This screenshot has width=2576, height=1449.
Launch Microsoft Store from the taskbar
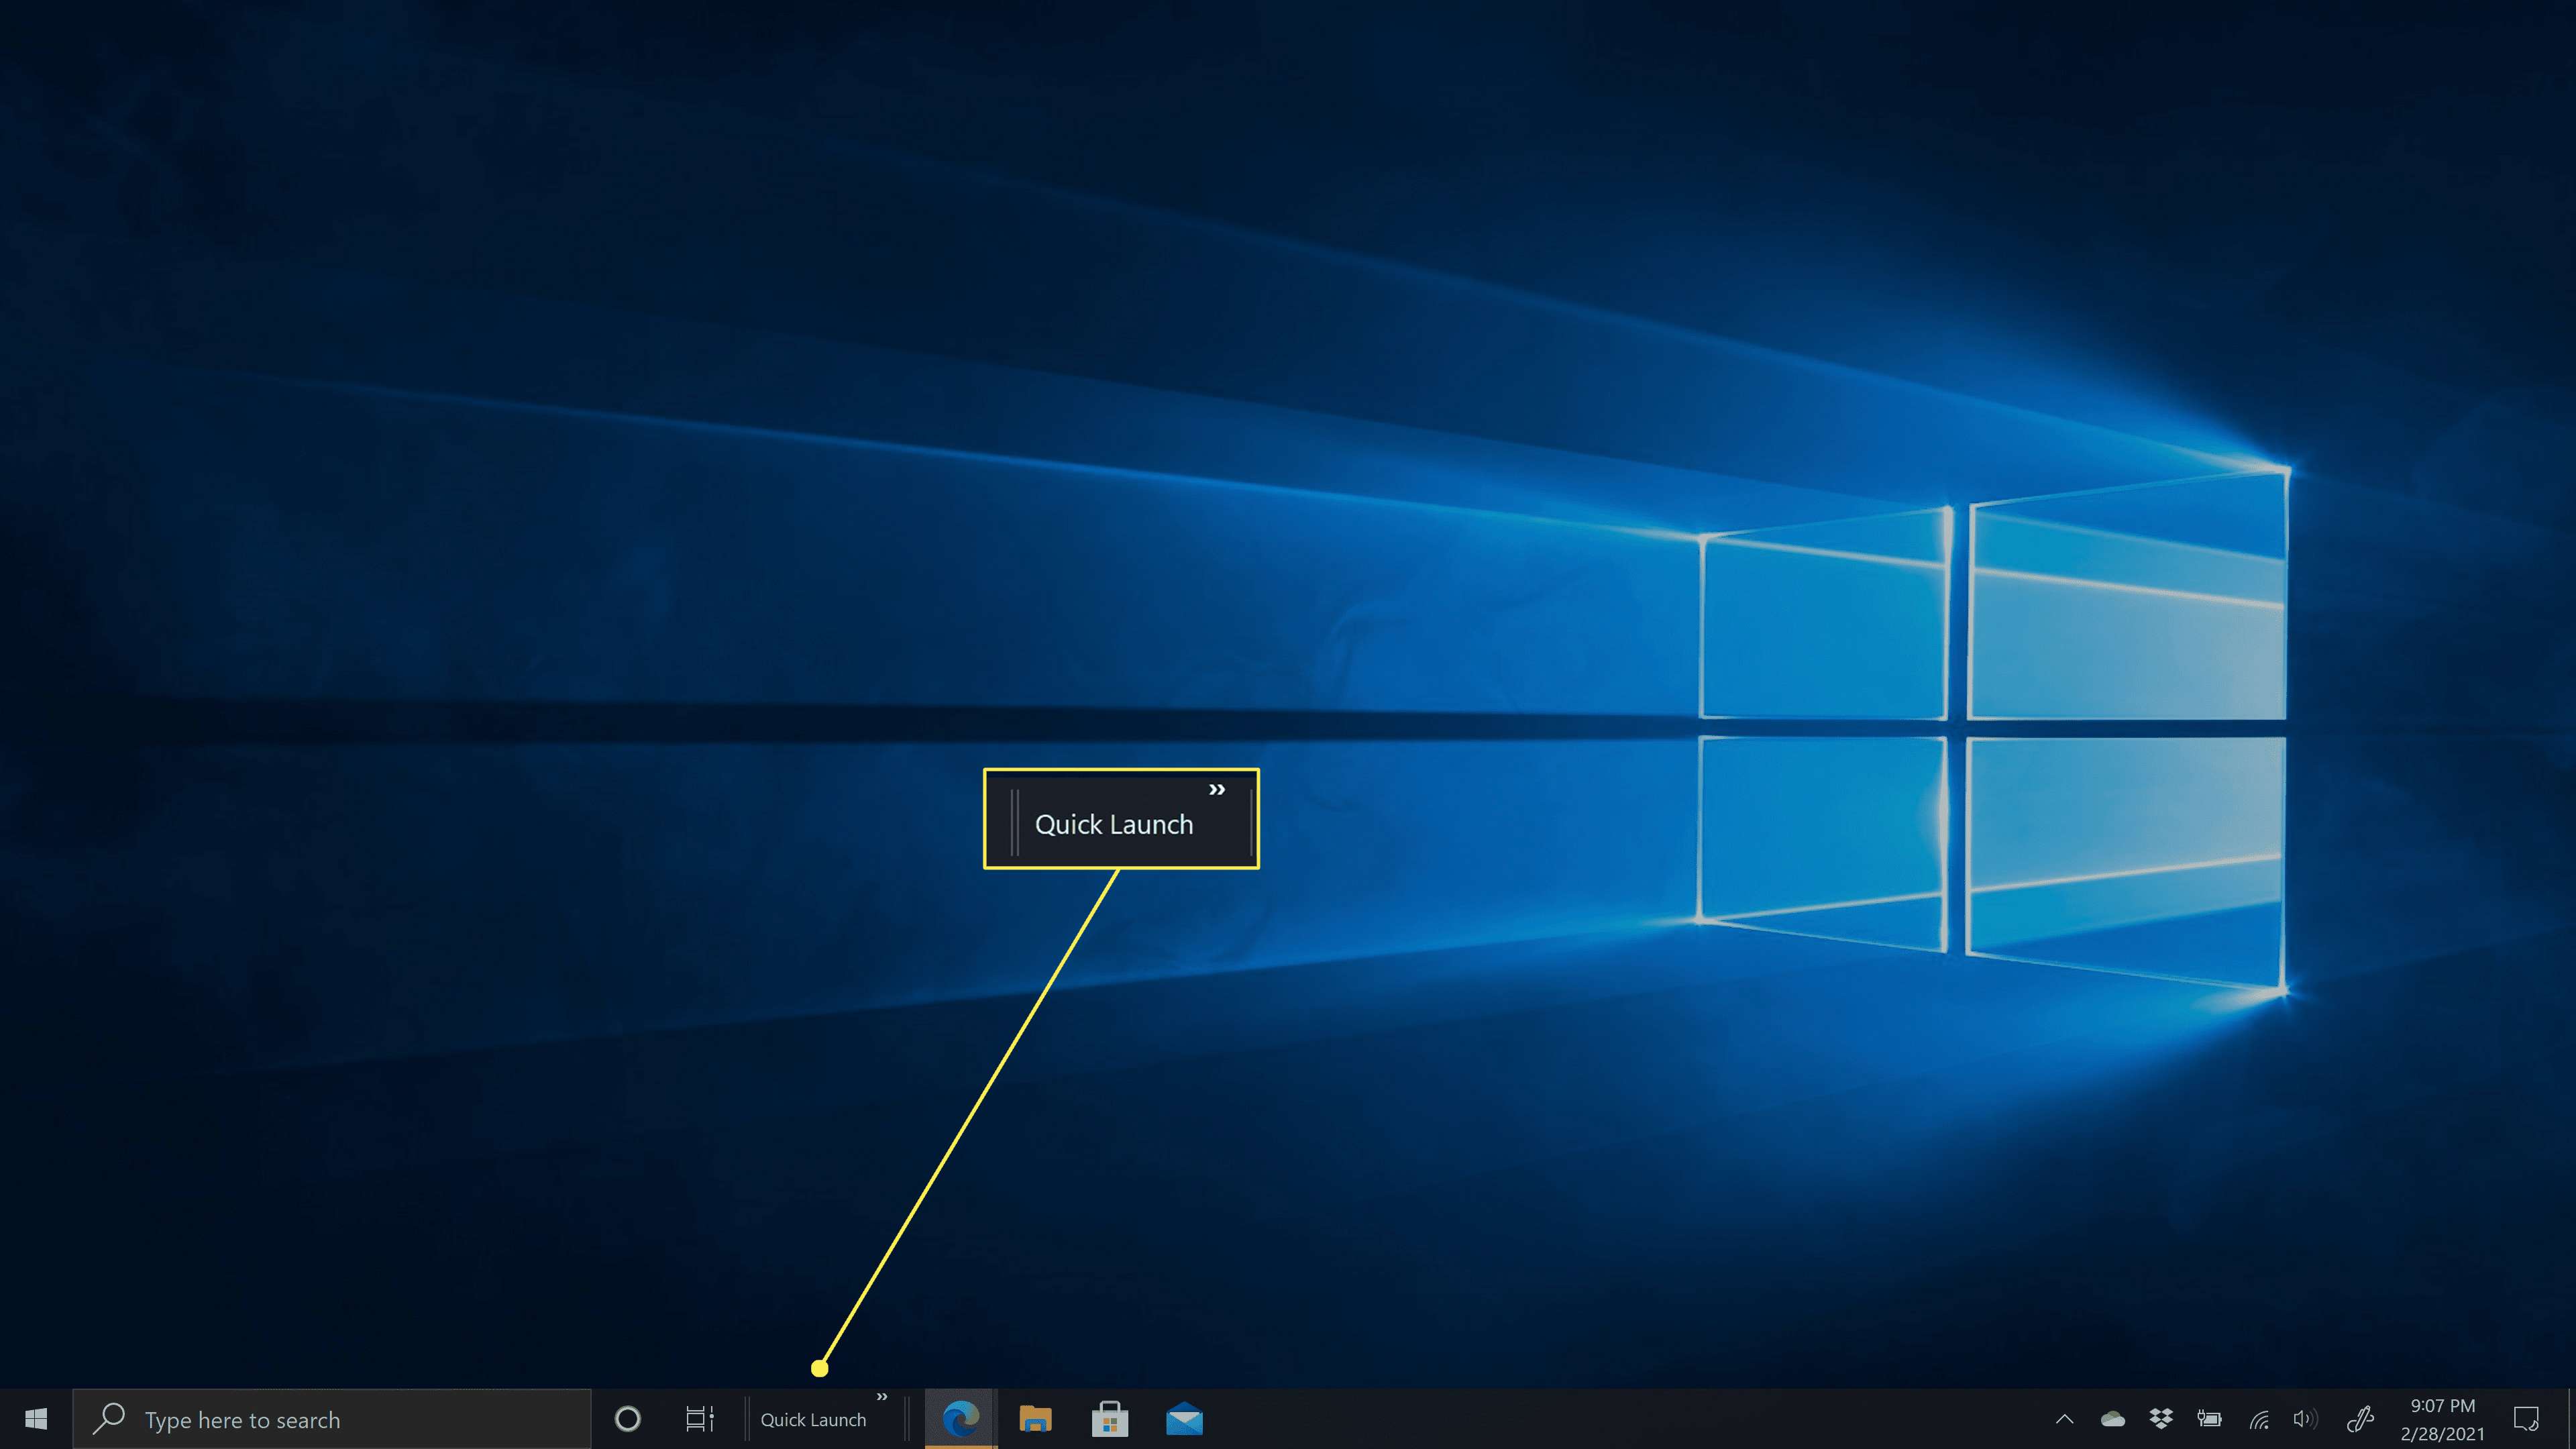(x=1110, y=1419)
